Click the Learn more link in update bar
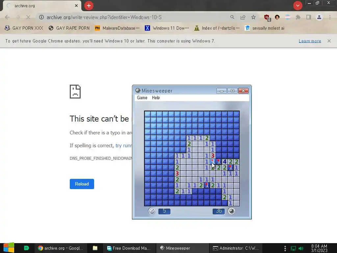 [x=310, y=41]
